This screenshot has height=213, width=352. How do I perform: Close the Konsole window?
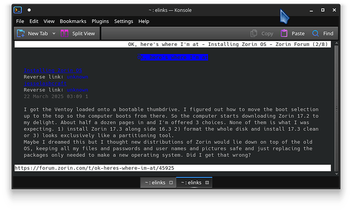(x=334, y=10)
